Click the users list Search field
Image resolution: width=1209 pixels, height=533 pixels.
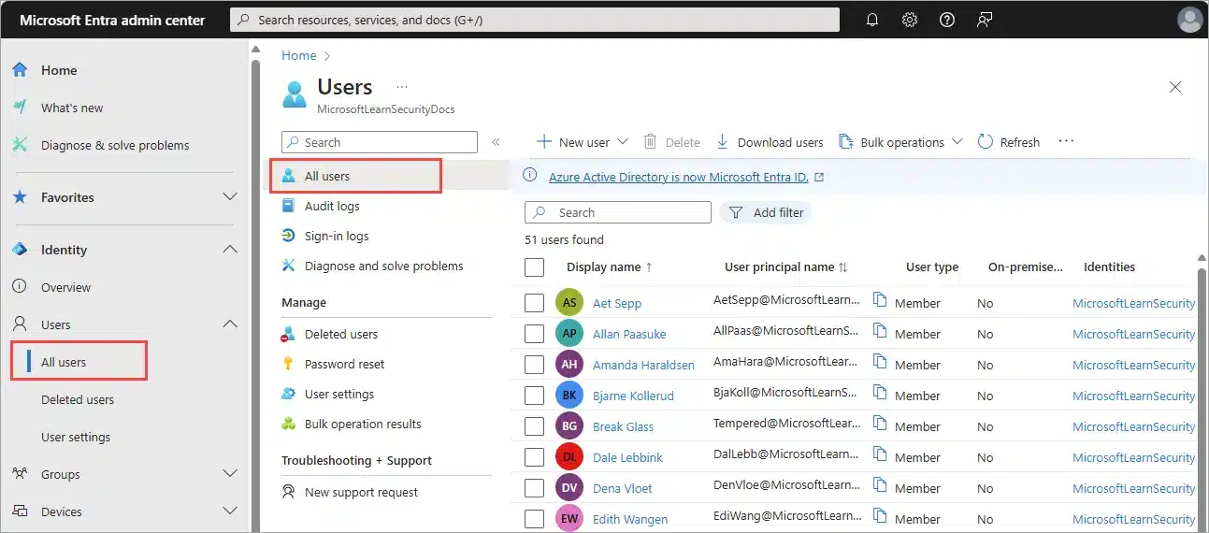[618, 212]
